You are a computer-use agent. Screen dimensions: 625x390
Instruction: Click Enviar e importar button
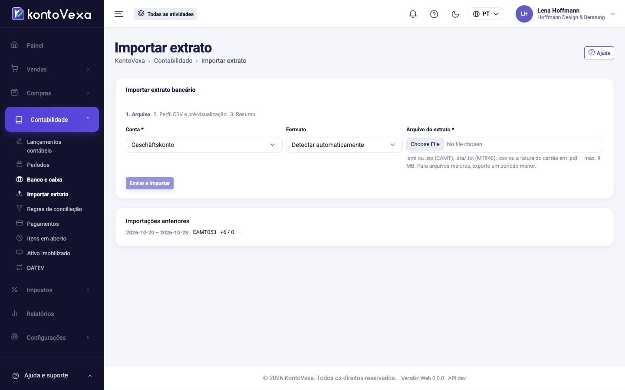(x=150, y=183)
